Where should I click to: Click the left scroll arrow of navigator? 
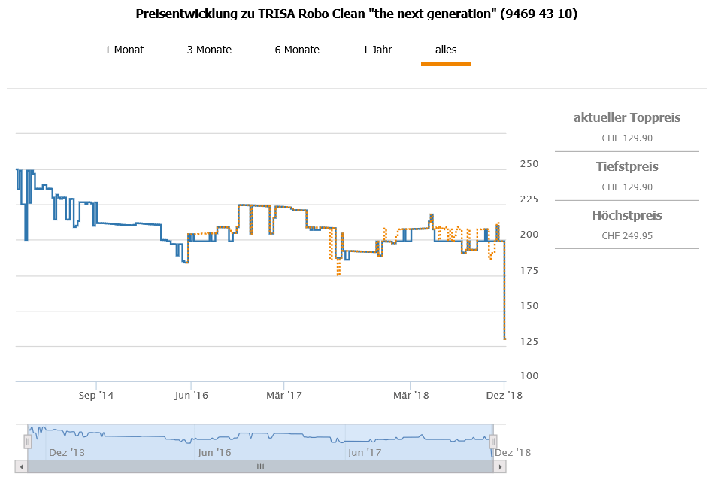(22, 466)
